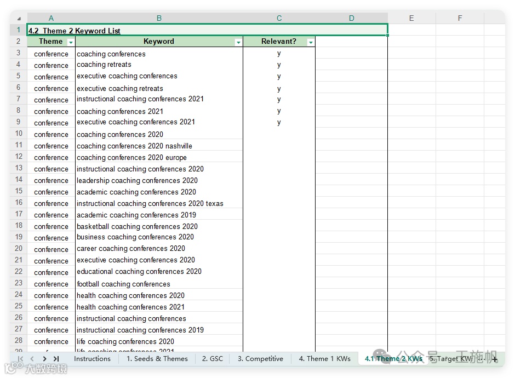The image size is (515, 378).
Task: Open the 3. Competitive sheet tab
Action: pyautogui.click(x=260, y=359)
